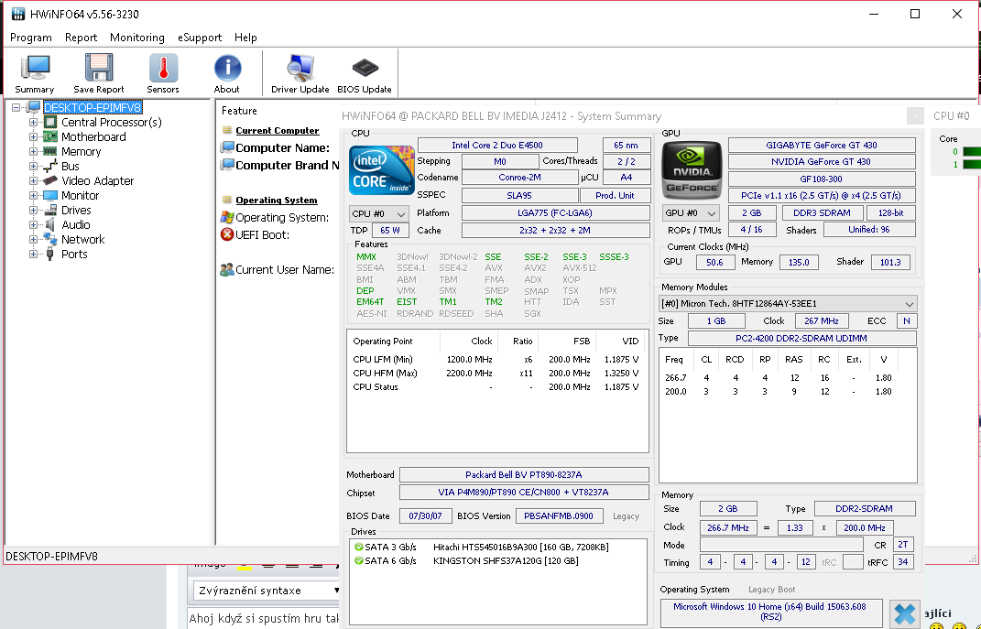
Task: Click the Microsoft Windows 10 Home build text
Action: pos(770,612)
